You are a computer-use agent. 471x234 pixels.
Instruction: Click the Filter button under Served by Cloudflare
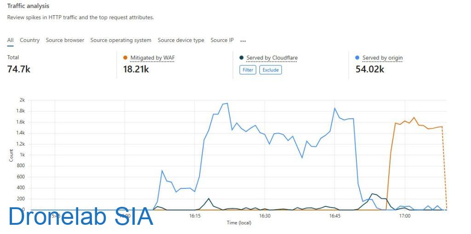248,70
